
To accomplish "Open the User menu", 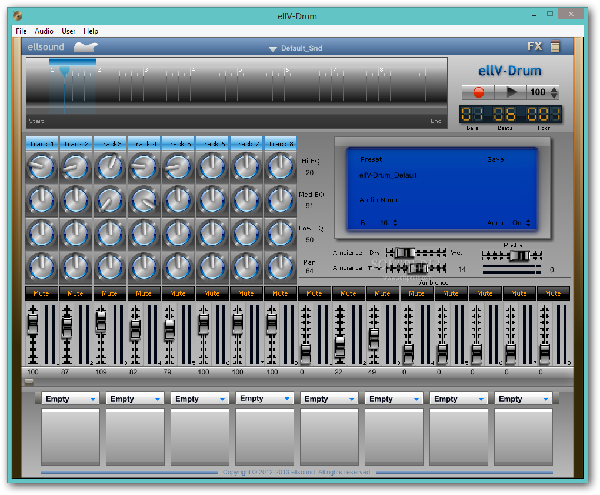I will [x=68, y=31].
